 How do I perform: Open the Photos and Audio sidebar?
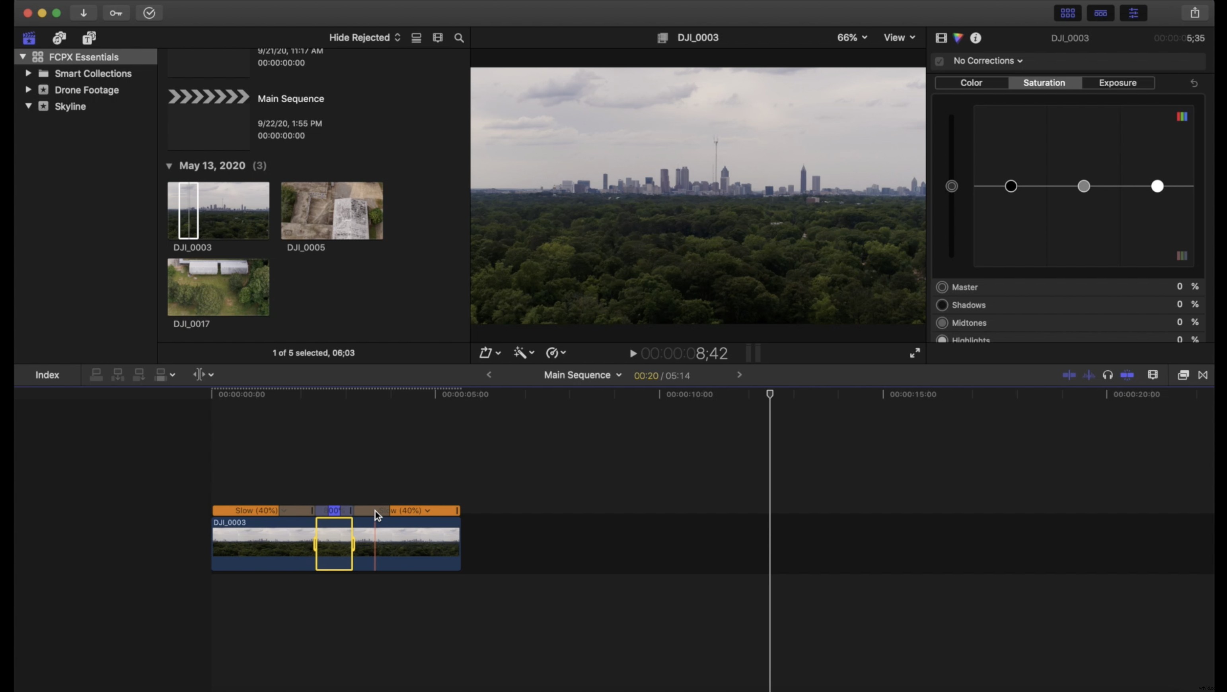[x=59, y=38]
